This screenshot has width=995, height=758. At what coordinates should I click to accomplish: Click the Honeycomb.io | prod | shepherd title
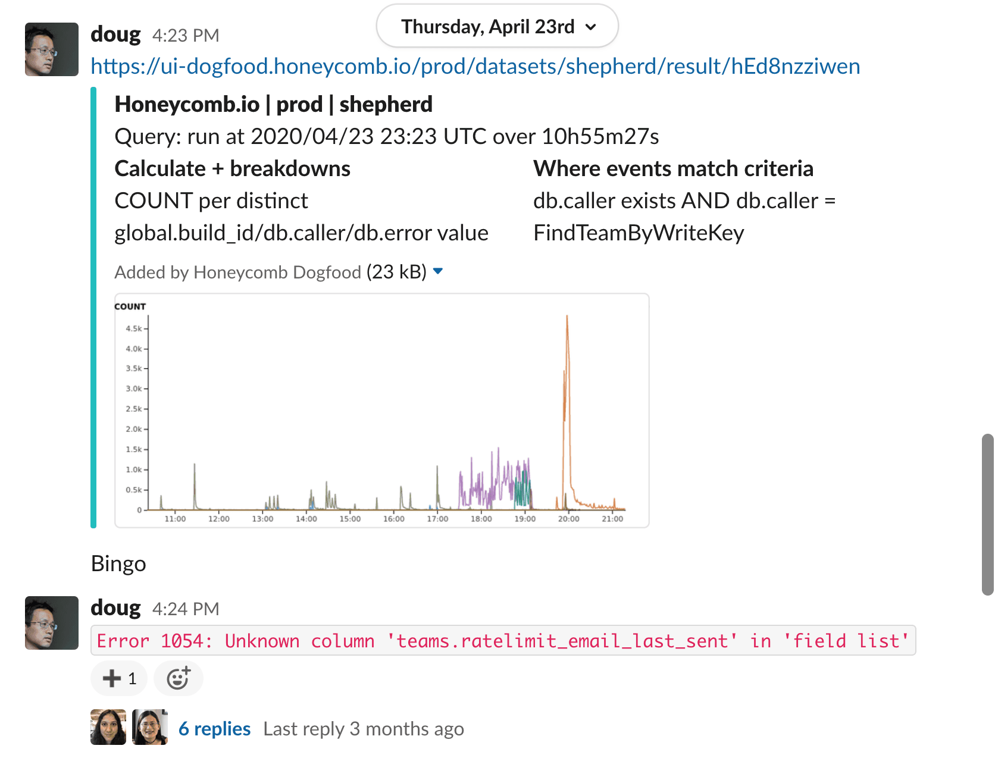click(x=273, y=104)
